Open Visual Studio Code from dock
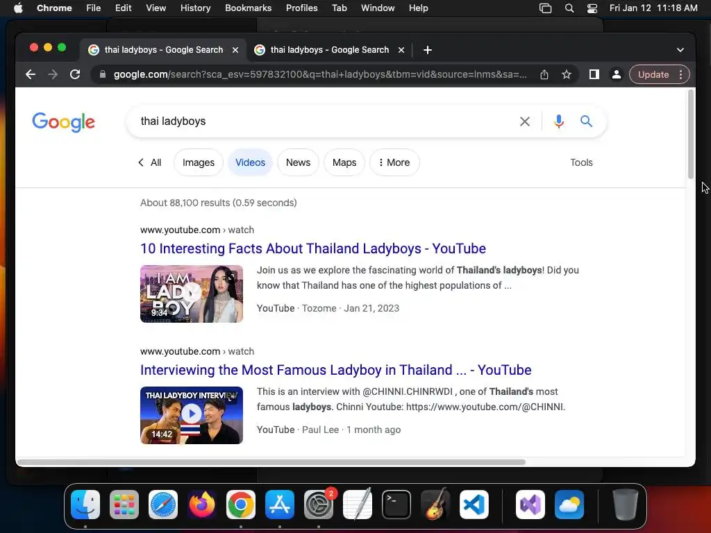711x533 pixels. click(474, 505)
